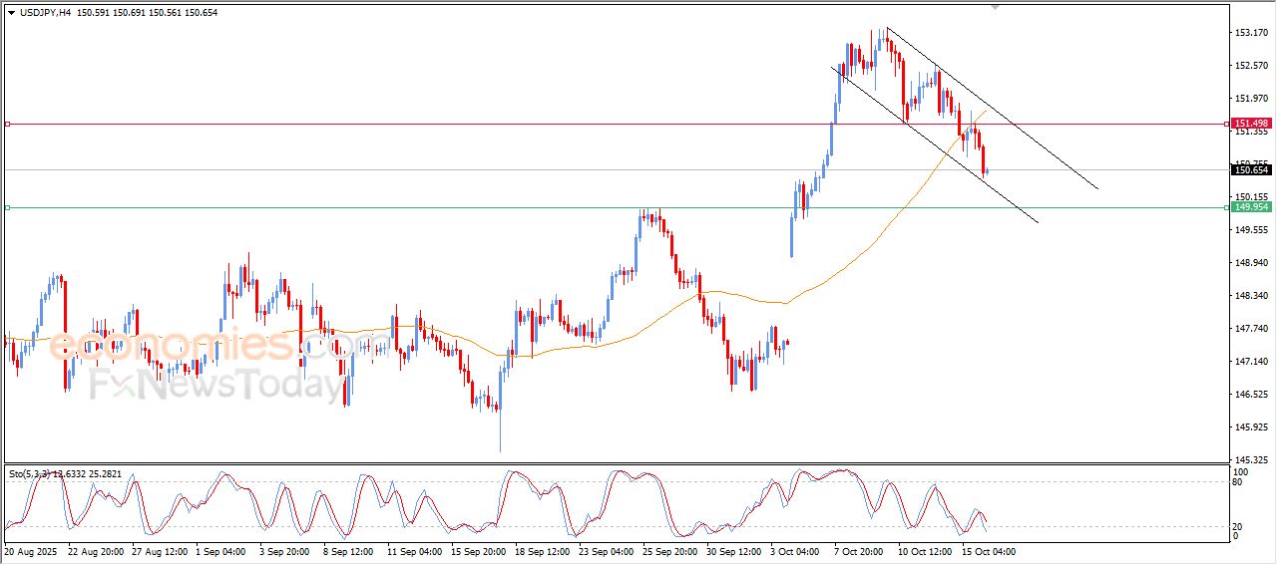Image resolution: width=1277 pixels, height=565 pixels.
Task: Select red line's left square handle
Action: [x=7, y=125]
